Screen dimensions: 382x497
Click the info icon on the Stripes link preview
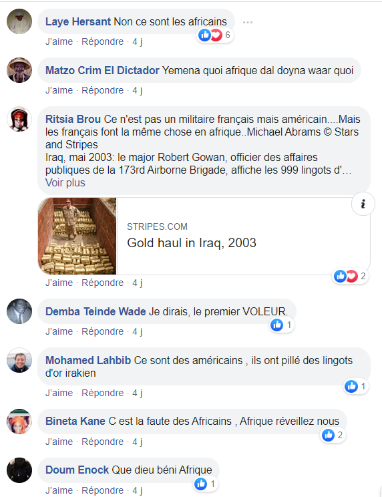(363, 204)
